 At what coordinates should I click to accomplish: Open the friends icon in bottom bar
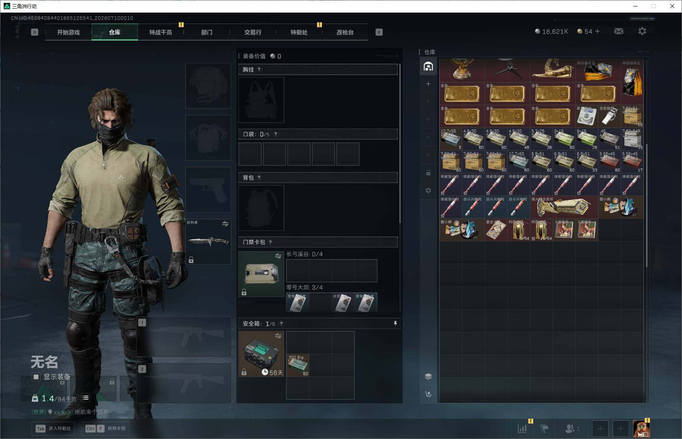[570, 428]
